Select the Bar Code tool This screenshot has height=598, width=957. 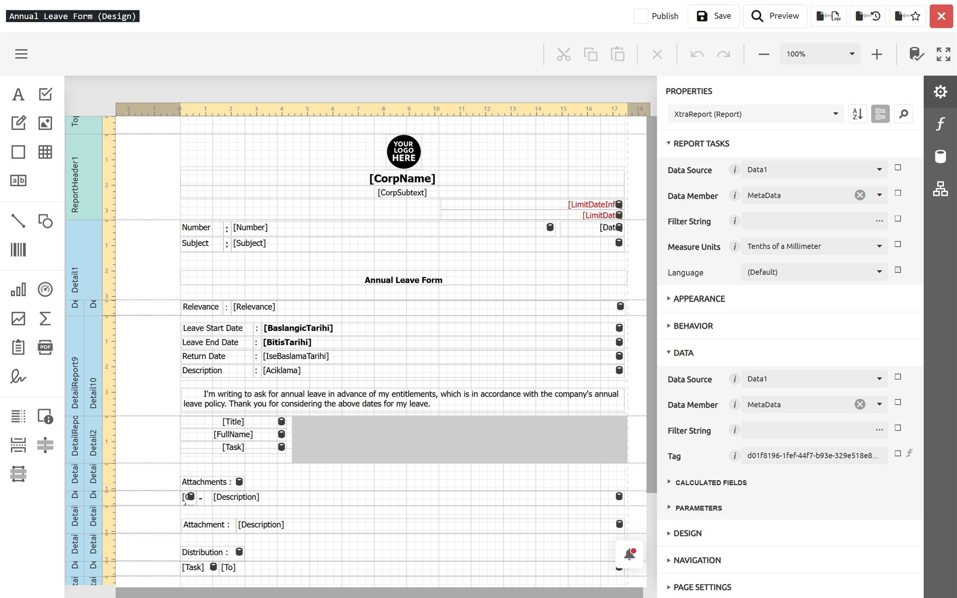coord(18,250)
